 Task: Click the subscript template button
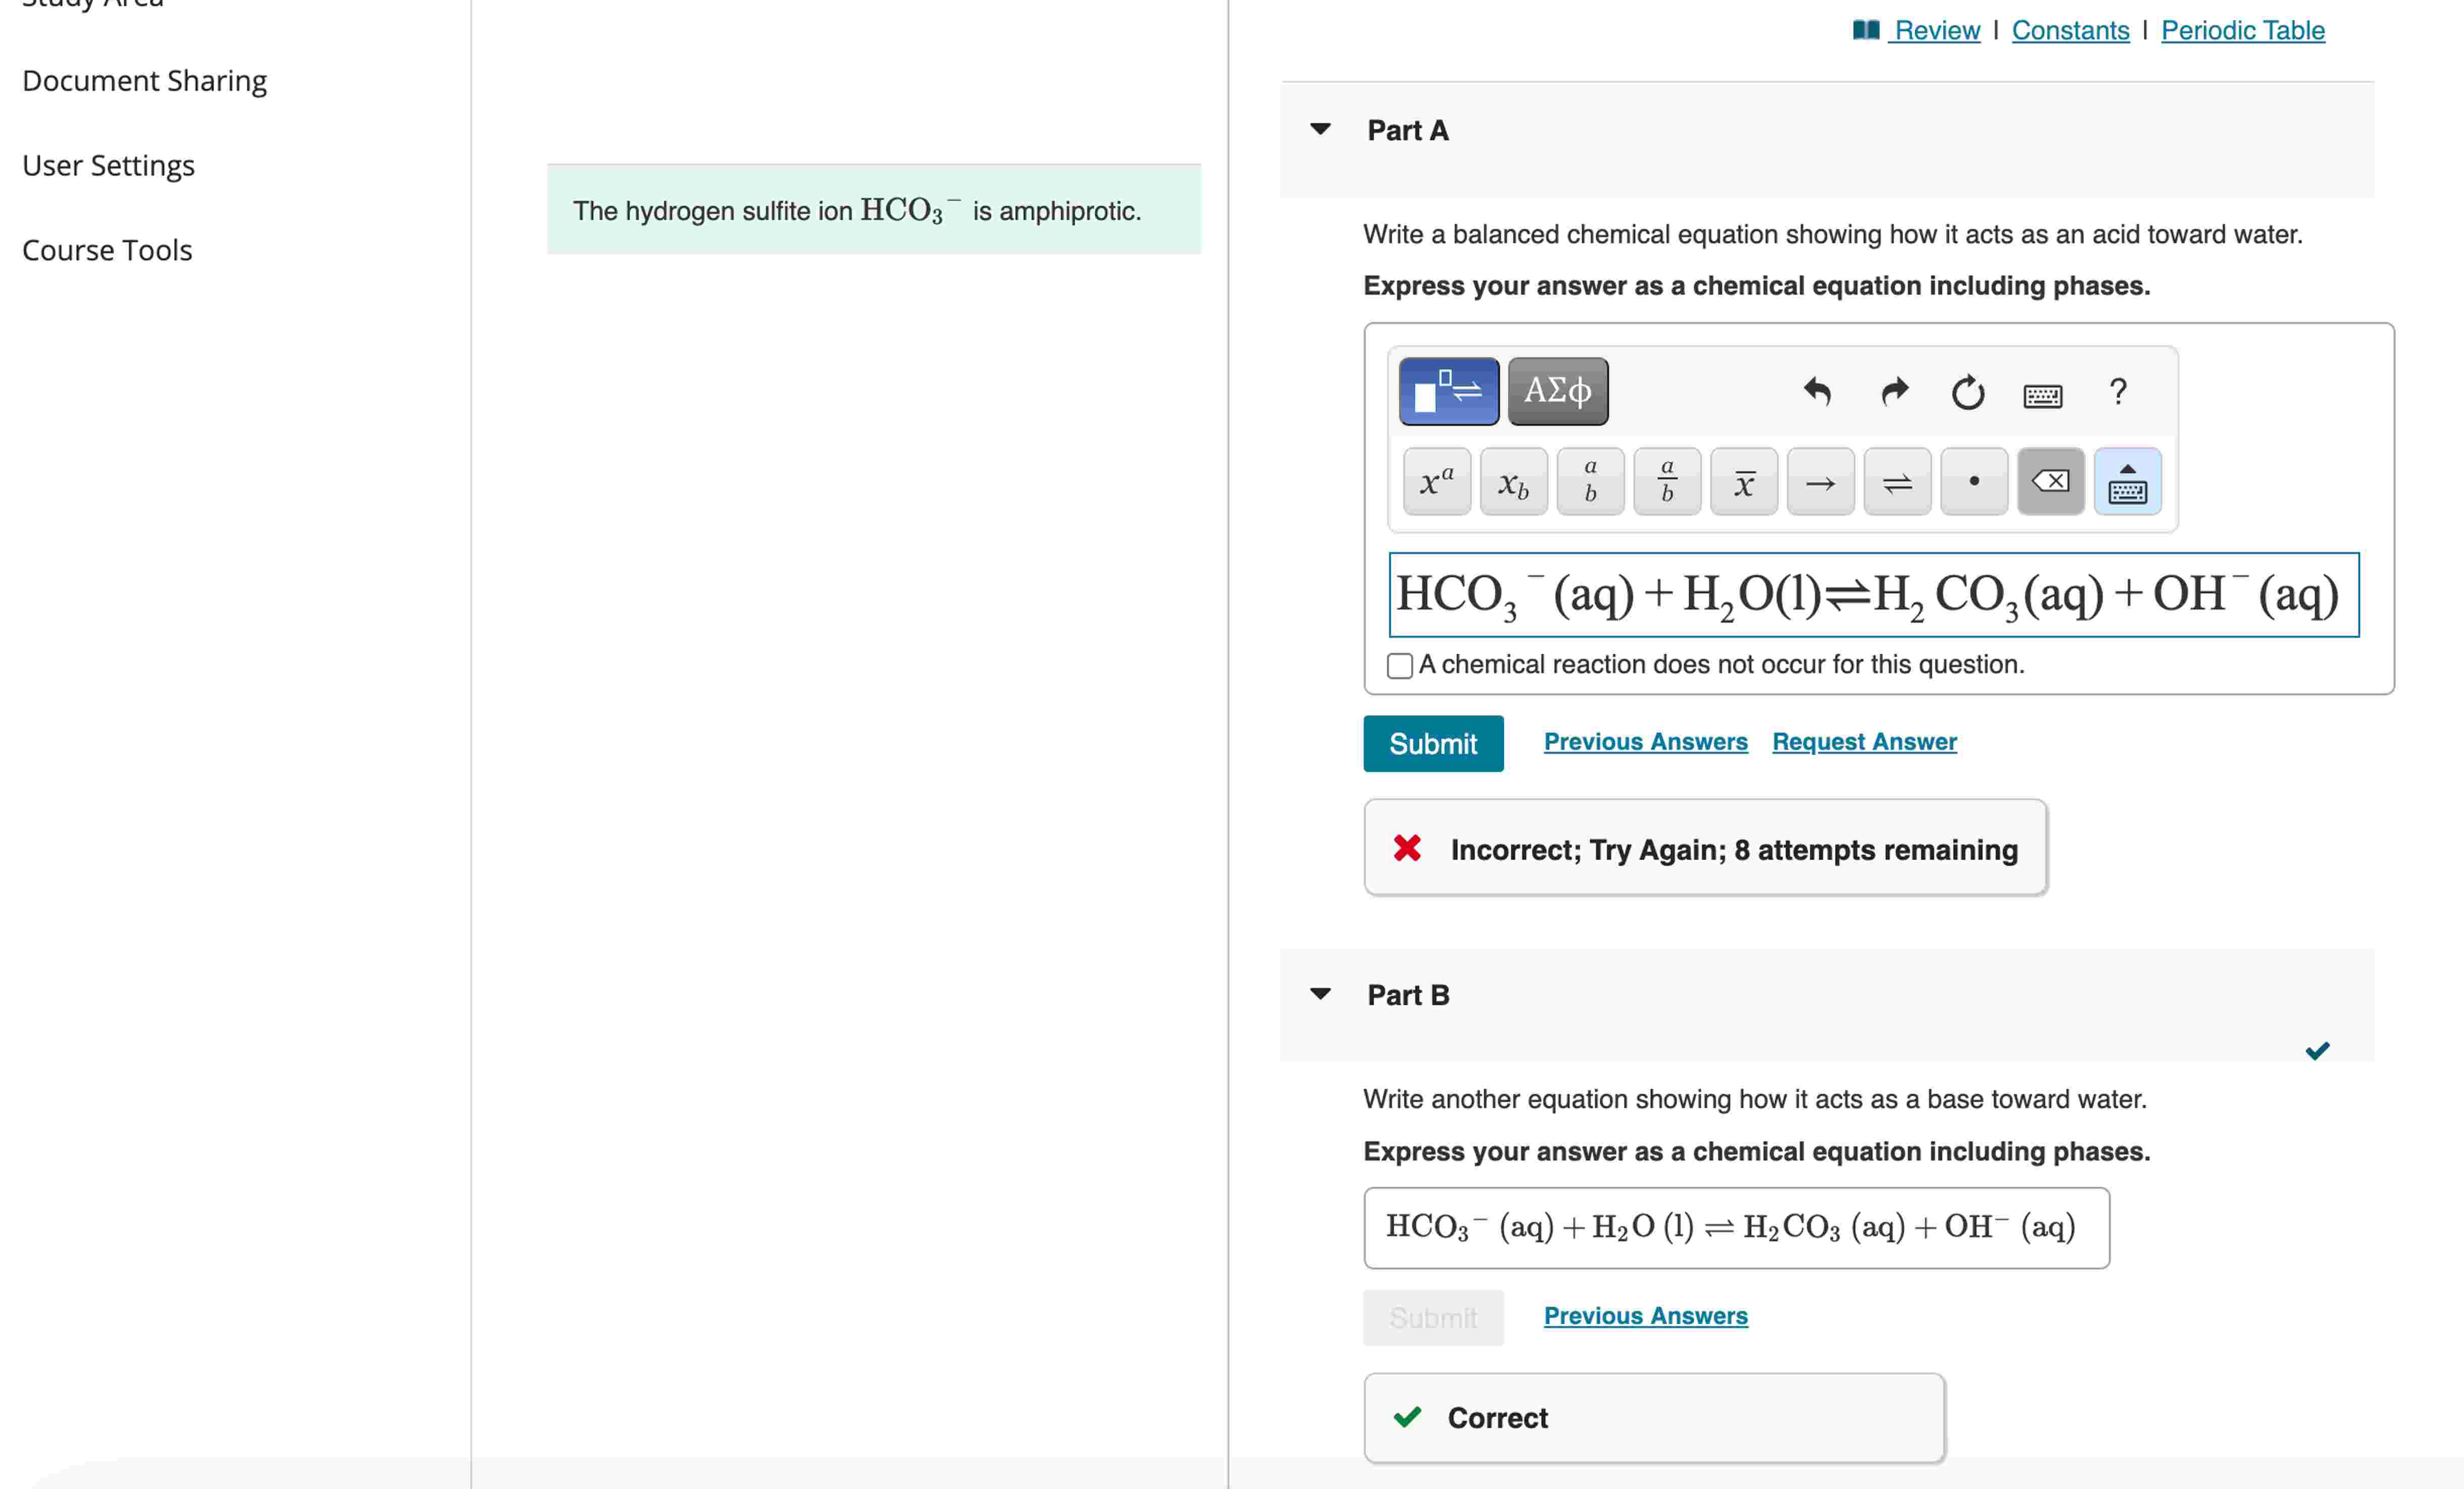[1513, 482]
